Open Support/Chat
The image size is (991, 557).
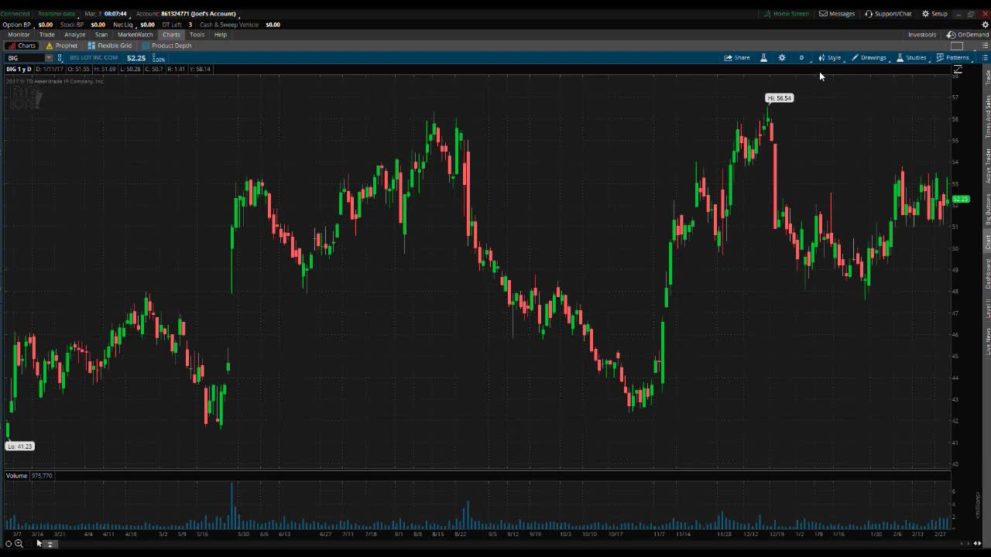point(888,14)
